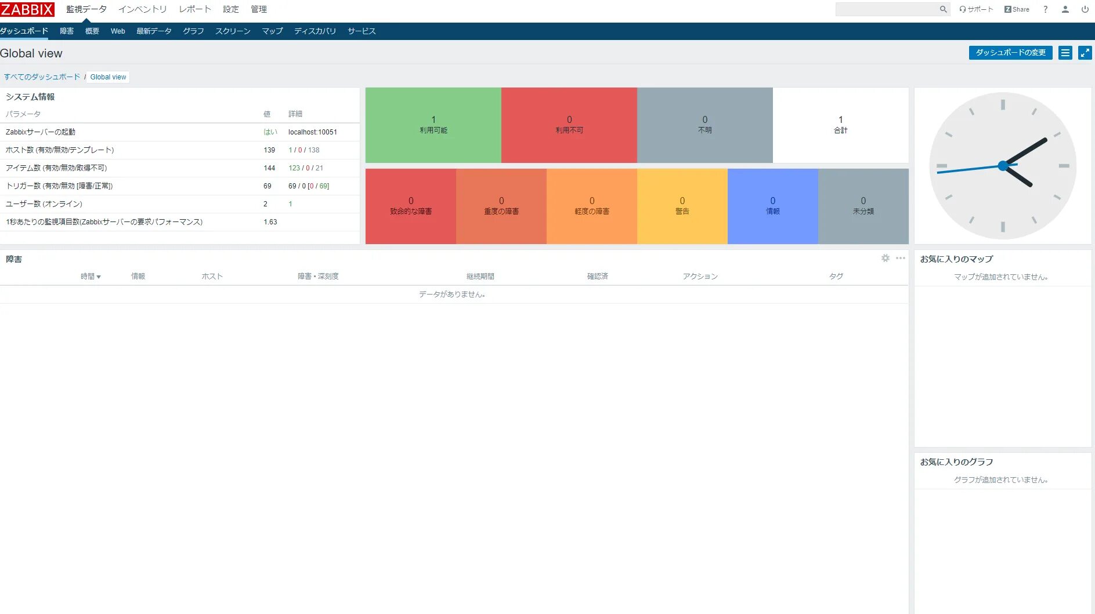
Task: Click the search magnifier icon
Action: 943,9
